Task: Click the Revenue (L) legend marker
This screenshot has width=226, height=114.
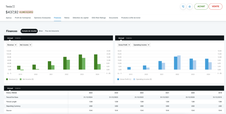Action: pyautogui.click(x=7, y=79)
